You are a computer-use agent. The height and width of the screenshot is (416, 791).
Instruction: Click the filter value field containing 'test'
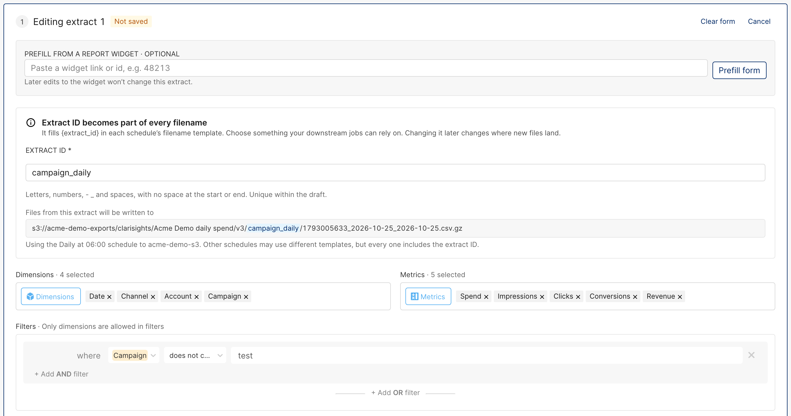pos(487,355)
